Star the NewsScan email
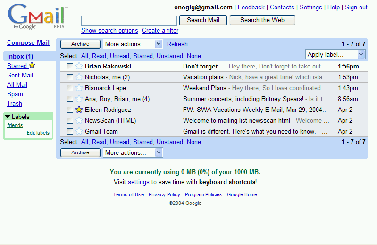The image size is (377, 245). point(79,120)
